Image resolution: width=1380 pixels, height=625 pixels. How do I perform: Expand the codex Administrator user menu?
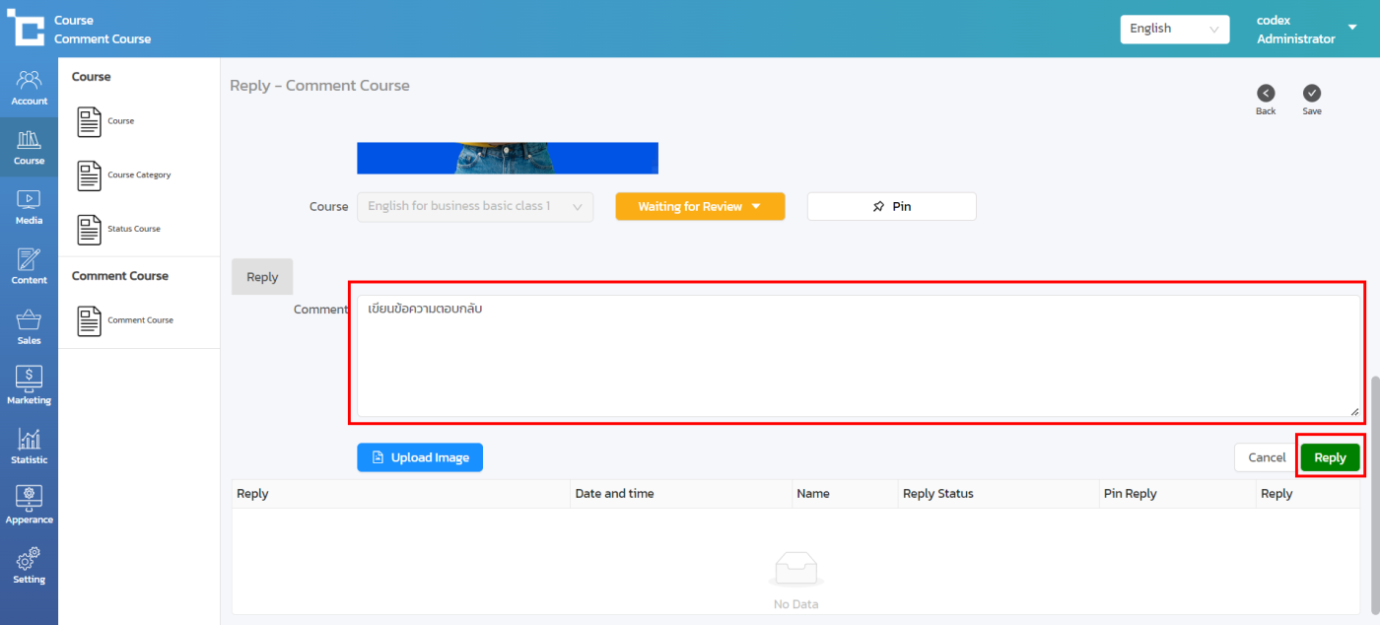click(x=1351, y=29)
